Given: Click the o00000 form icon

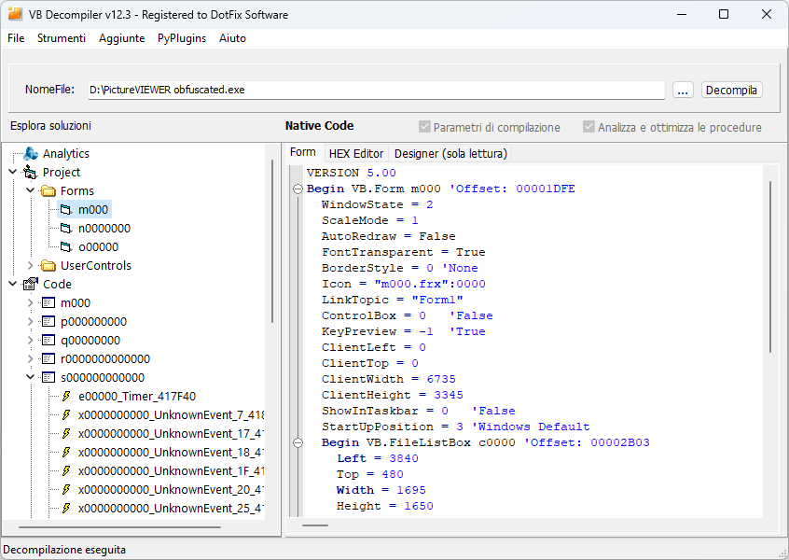Looking at the screenshot, I should (x=66, y=246).
